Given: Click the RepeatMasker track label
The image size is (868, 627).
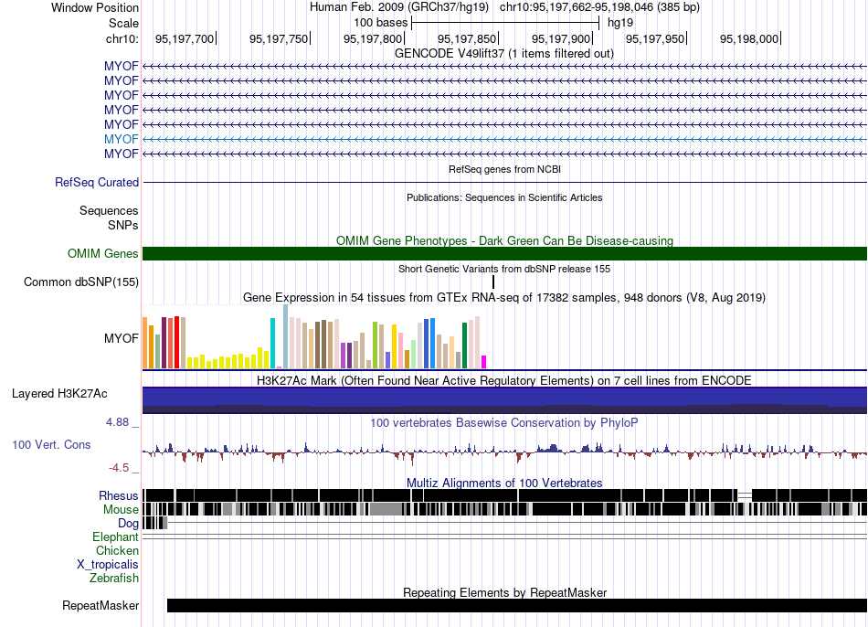Looking at the screenshot, I should pos(101,605).
